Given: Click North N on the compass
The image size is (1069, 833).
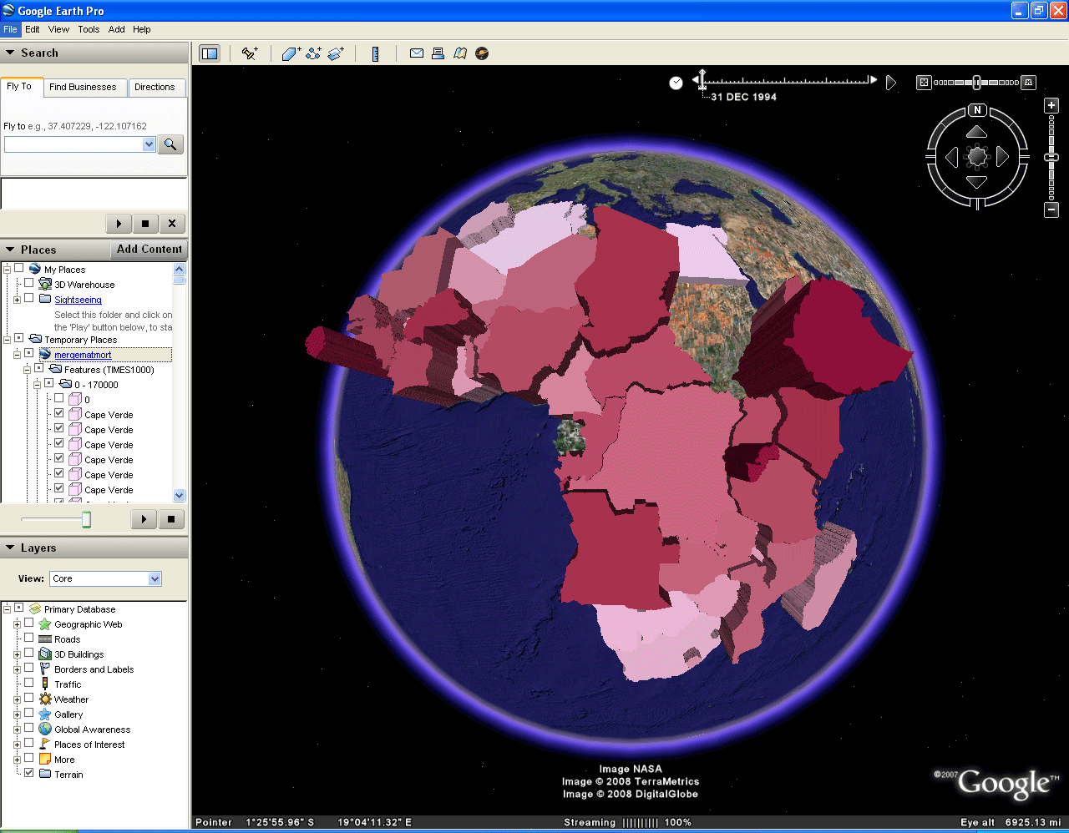Looking at the screenshot, I should (977, 110).
